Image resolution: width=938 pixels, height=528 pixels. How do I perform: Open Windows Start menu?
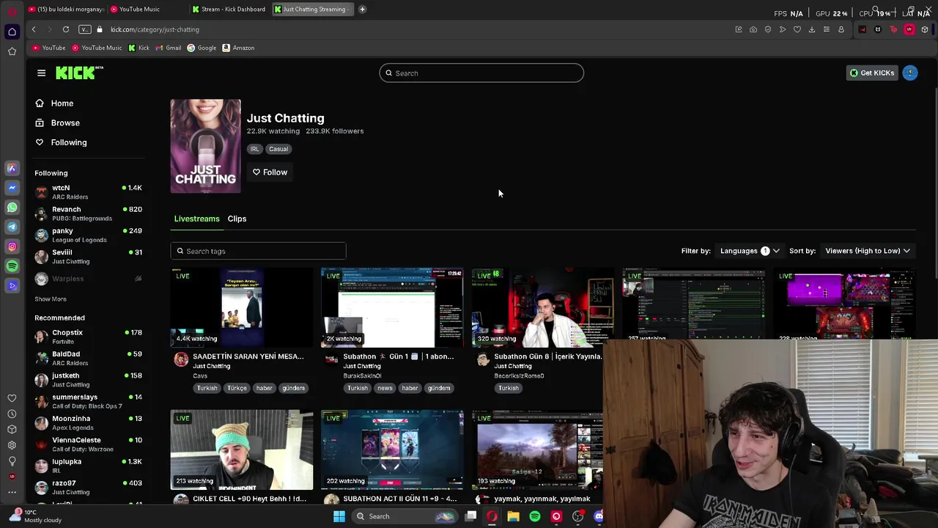point(339,516)
